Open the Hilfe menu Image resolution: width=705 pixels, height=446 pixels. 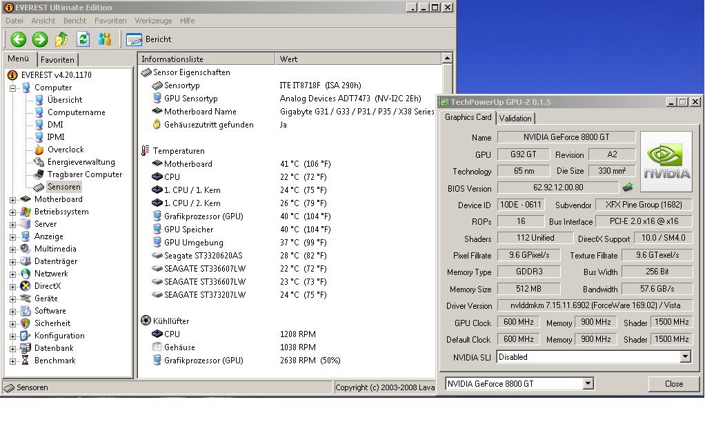point(187,21)
